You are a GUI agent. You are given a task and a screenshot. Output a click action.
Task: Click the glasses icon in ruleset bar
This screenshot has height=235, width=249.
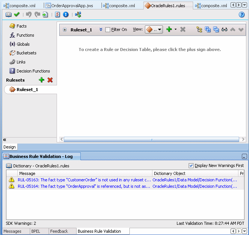pyautogui.click(x=224, y=29)
